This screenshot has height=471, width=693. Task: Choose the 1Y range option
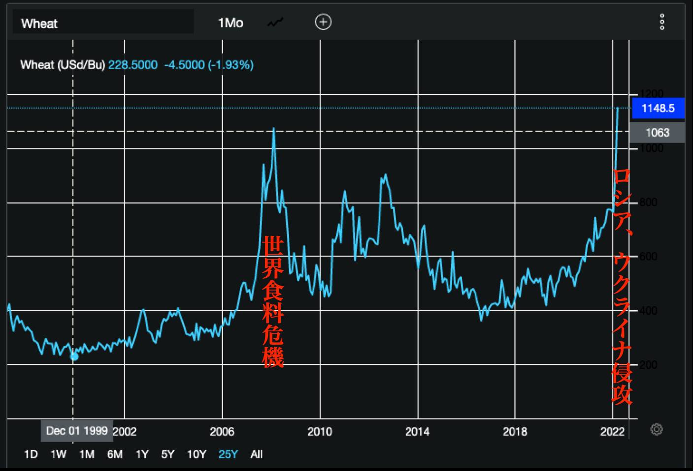pyautogui.click(x=142, y=454)
